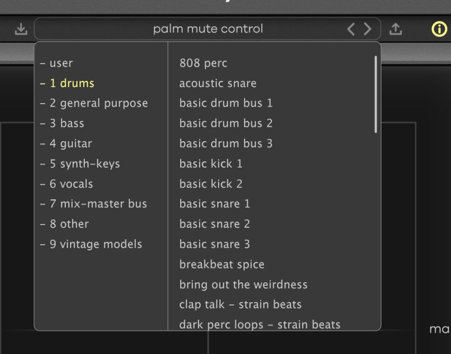The width and height of the screenshot is (451, 354).
Task: Expand the 4 guitar category
Action: pyautogui.click(x=66, y=144)
